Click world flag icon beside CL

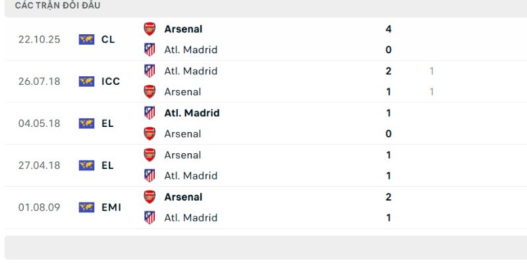tap(86, 39)
